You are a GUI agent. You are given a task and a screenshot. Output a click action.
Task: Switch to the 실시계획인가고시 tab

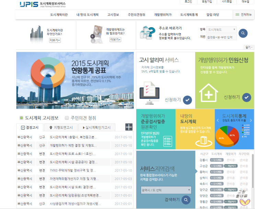point(97,128)
